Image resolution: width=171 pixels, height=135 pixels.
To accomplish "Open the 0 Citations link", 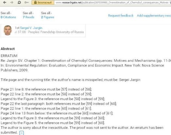I will pyautogui.click(x=8, y=17).
